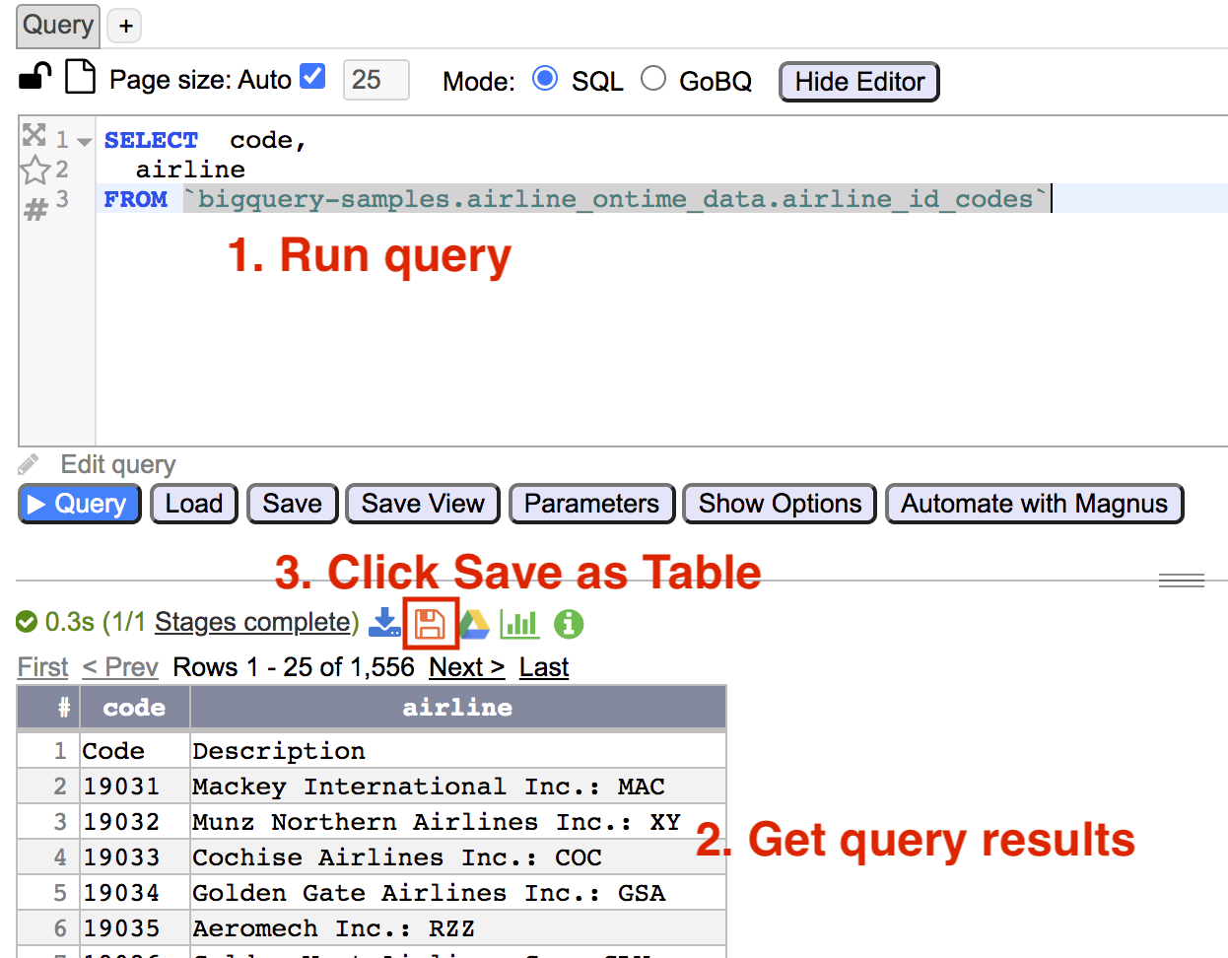Click the Save as Table icon
This screenshot has height=958, width=1228.
tap(430, 624)
